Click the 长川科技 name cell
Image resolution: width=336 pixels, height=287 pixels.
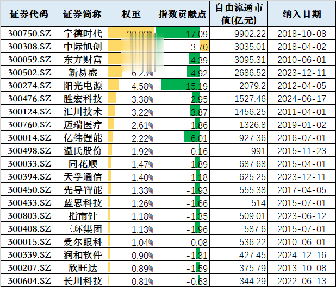pos(83,281)
